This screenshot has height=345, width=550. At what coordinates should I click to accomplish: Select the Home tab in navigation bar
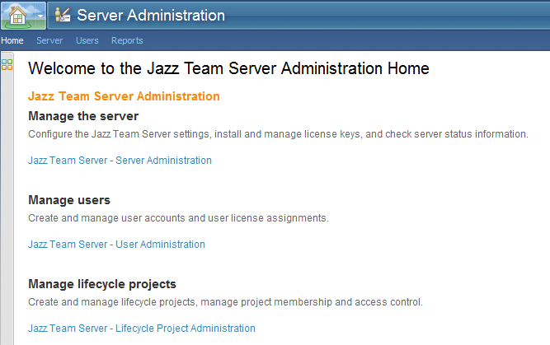12,40
